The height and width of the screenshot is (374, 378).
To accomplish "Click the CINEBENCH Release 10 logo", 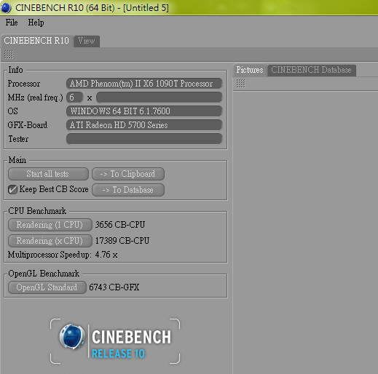I will 115,341.
